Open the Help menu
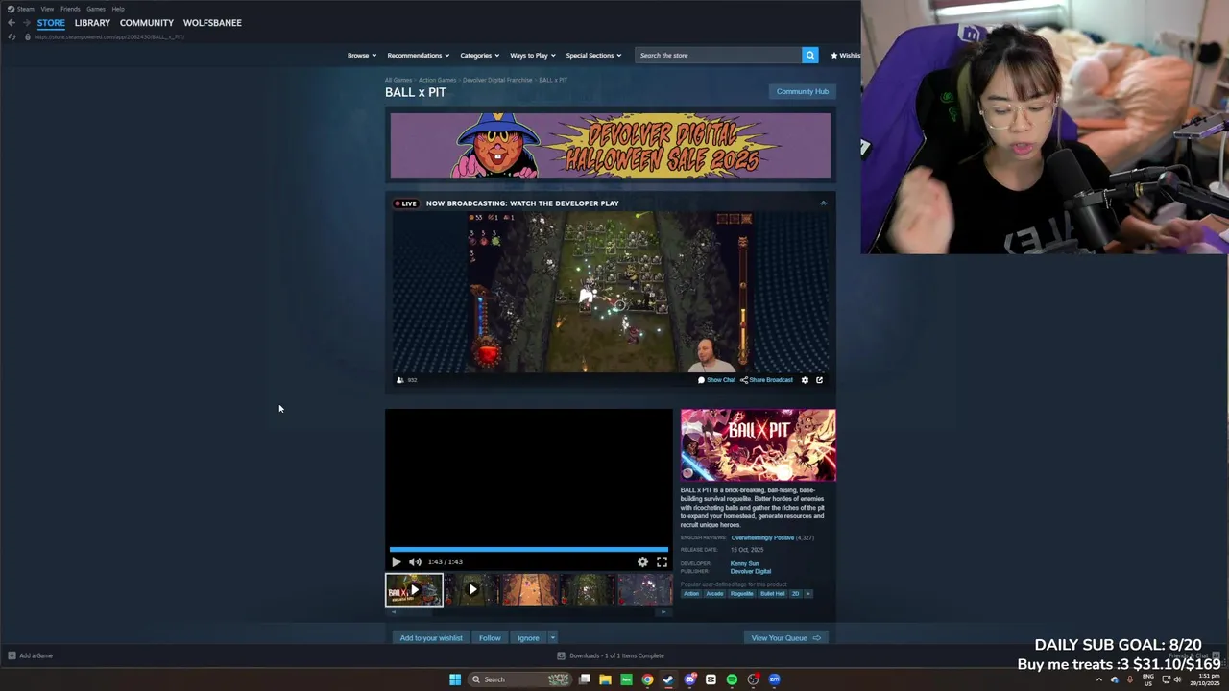This screenshot has height=691, width=1229. (x=118, y=9)
